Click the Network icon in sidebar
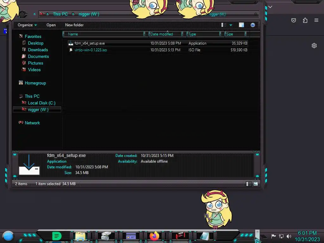The height and width of the screenshot is (243, 324). pyautogui.click(x=21, y=122)
